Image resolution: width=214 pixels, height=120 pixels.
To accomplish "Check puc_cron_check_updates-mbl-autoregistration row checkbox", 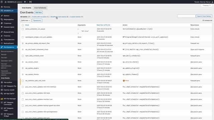I will click(23, 112).
